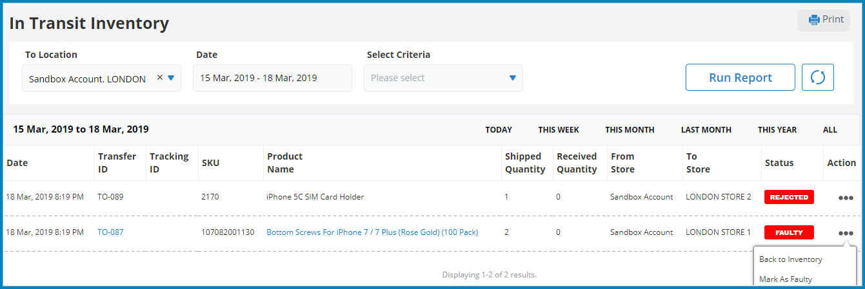Open the actions menu for the REJECTED row
Viewport: 865px width, 289px height.
pyautogui.click(x=846, y=198)
